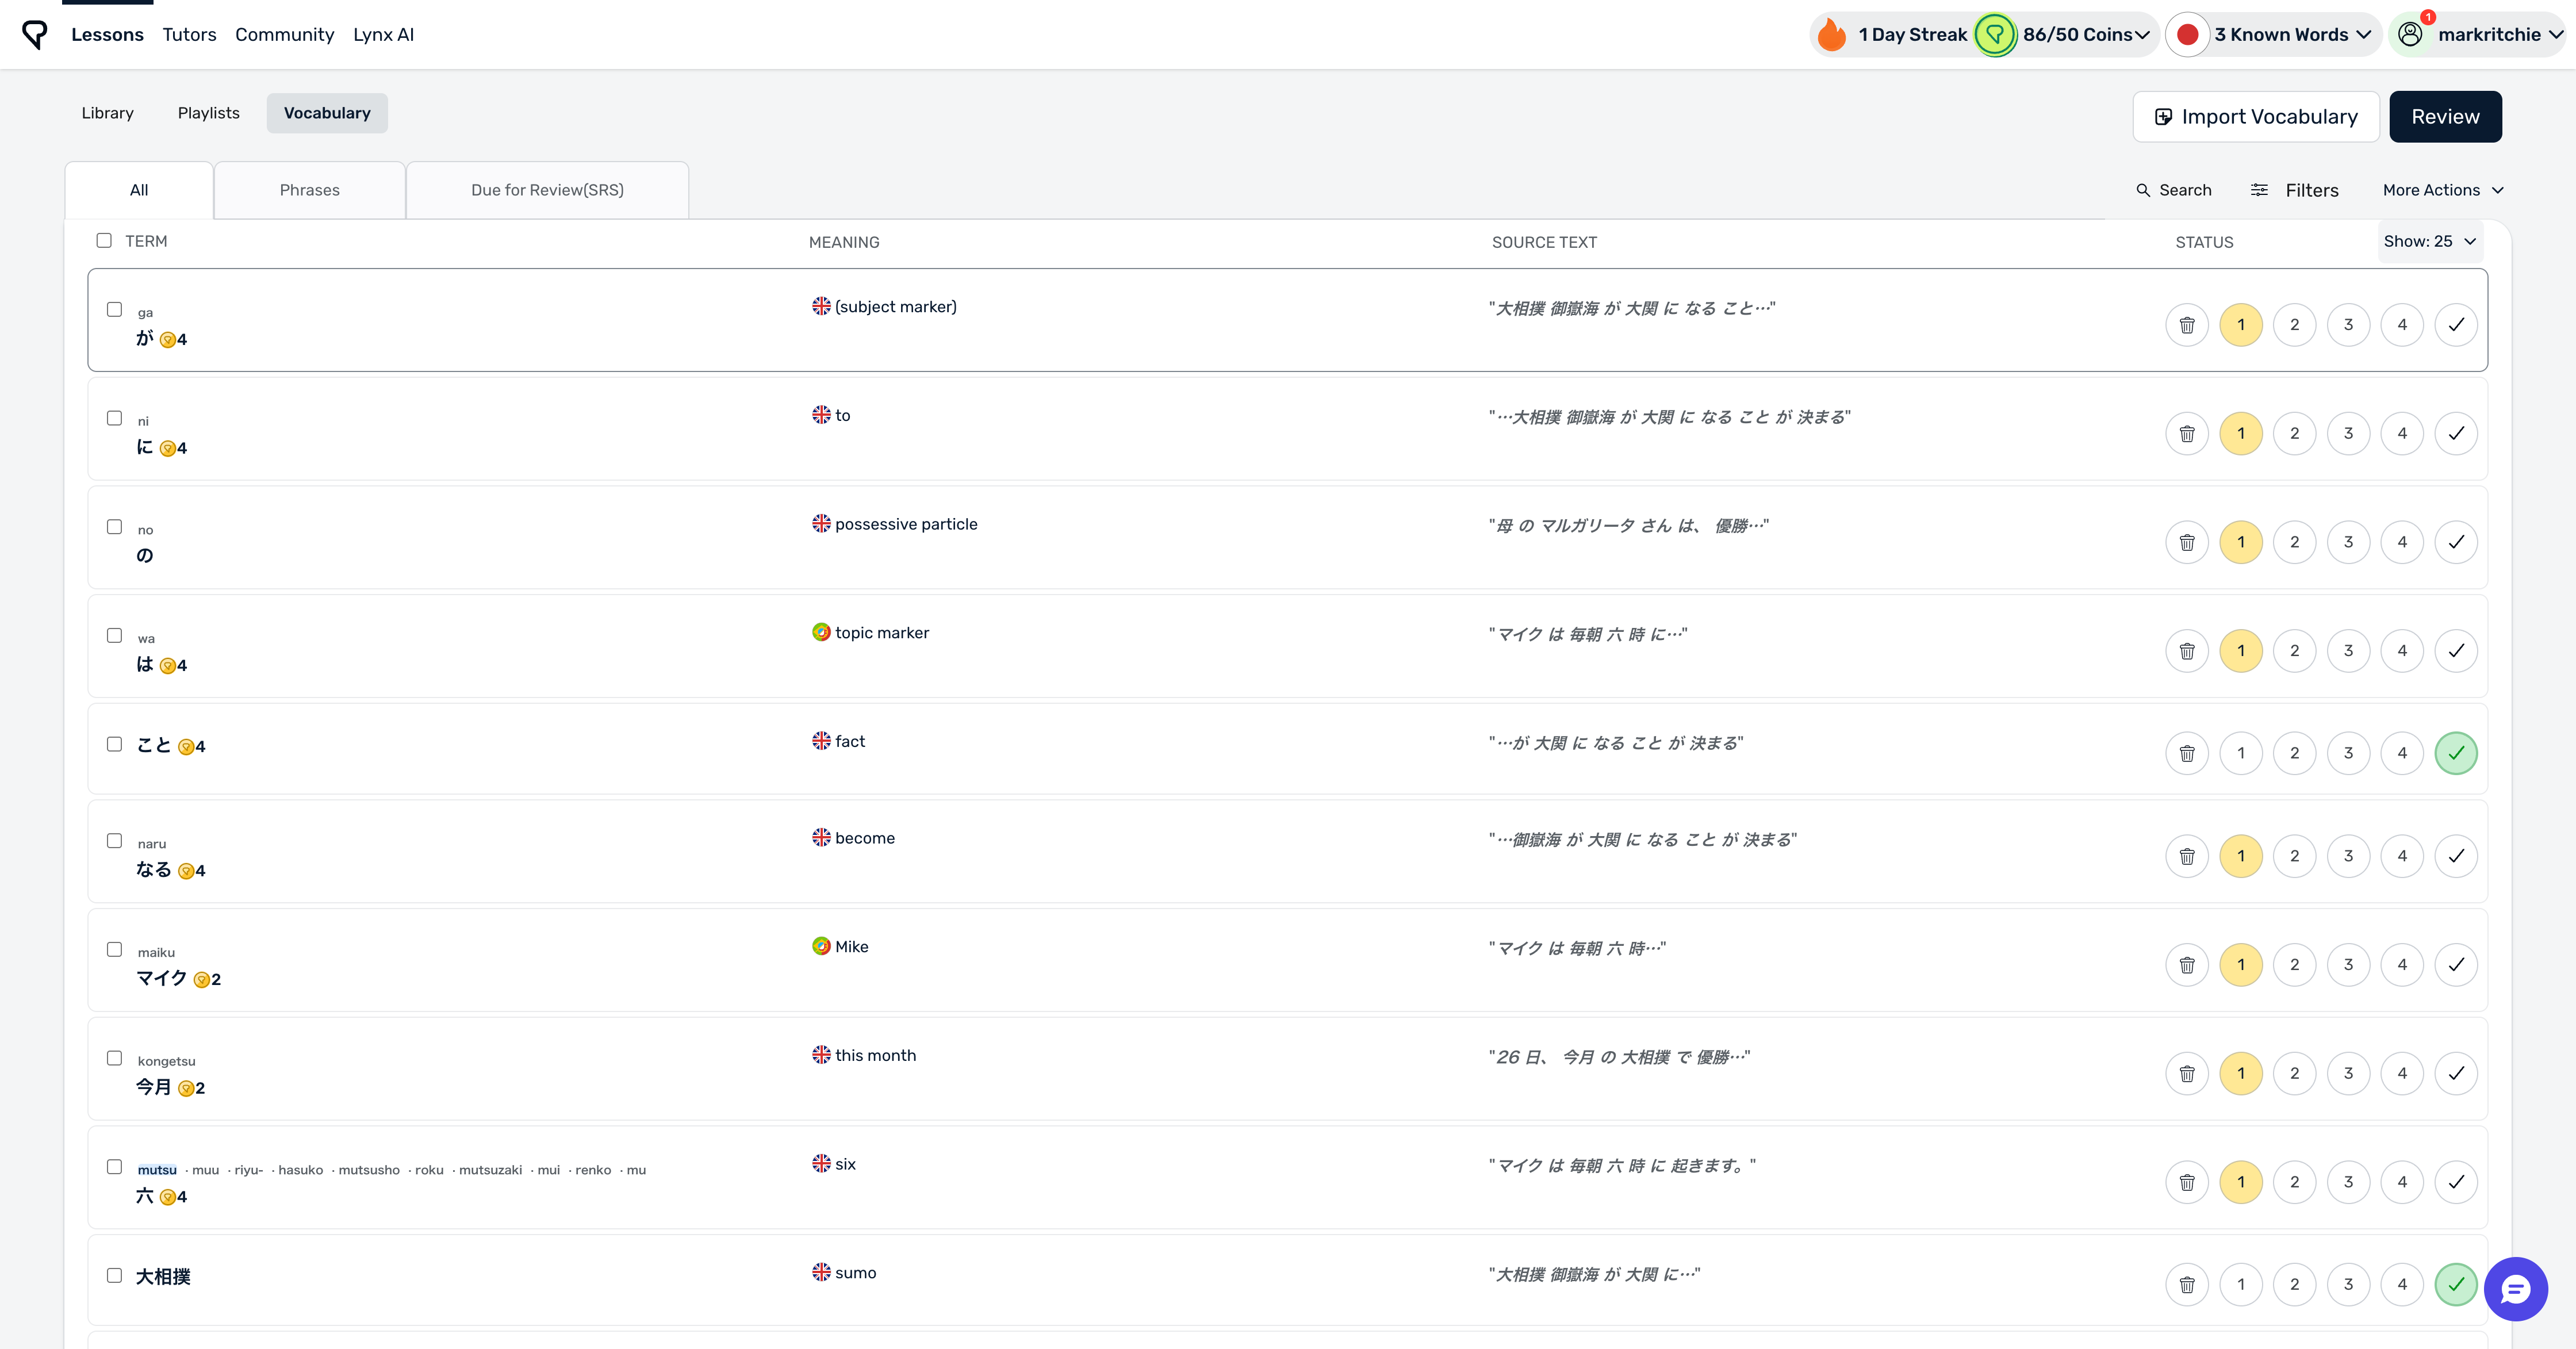
Task: Click the green coins badge icon
Action: click(1995, 35)
